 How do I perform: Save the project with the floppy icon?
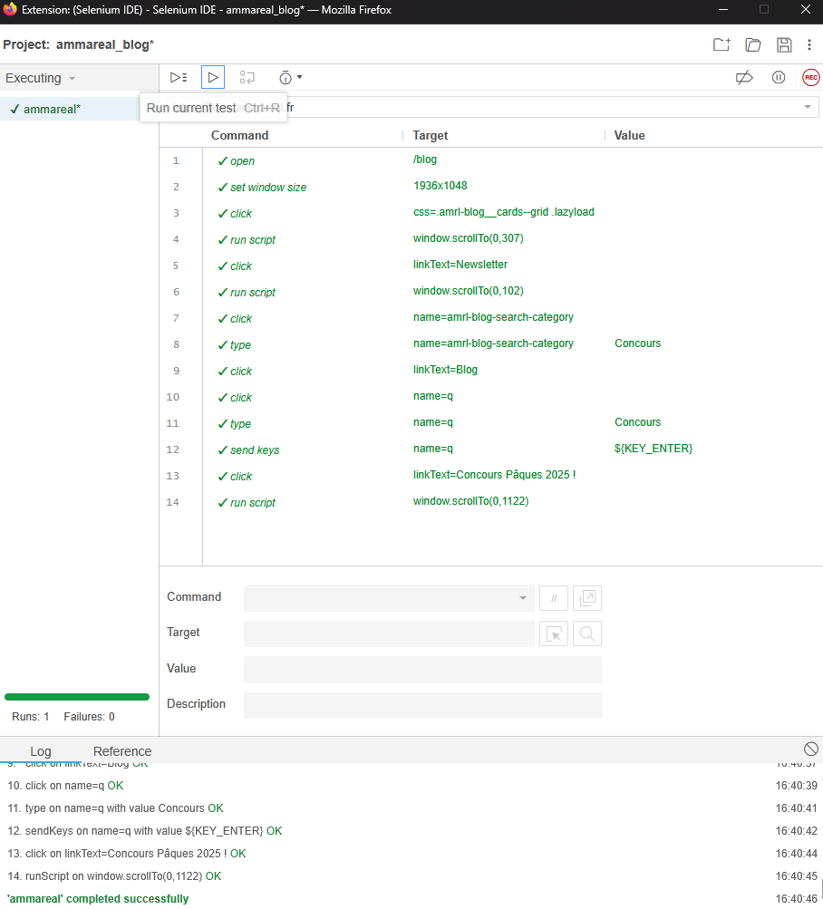pyautogui.click(x=784, y=45)
